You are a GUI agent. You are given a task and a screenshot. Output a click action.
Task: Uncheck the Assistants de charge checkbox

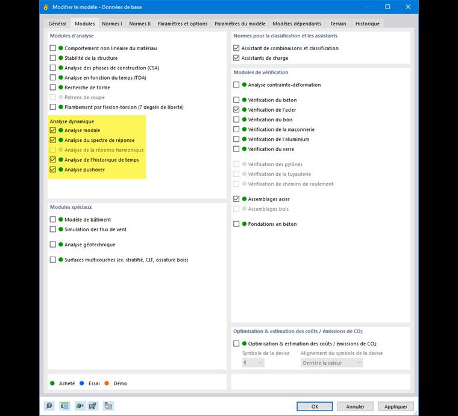click(236, 58)
